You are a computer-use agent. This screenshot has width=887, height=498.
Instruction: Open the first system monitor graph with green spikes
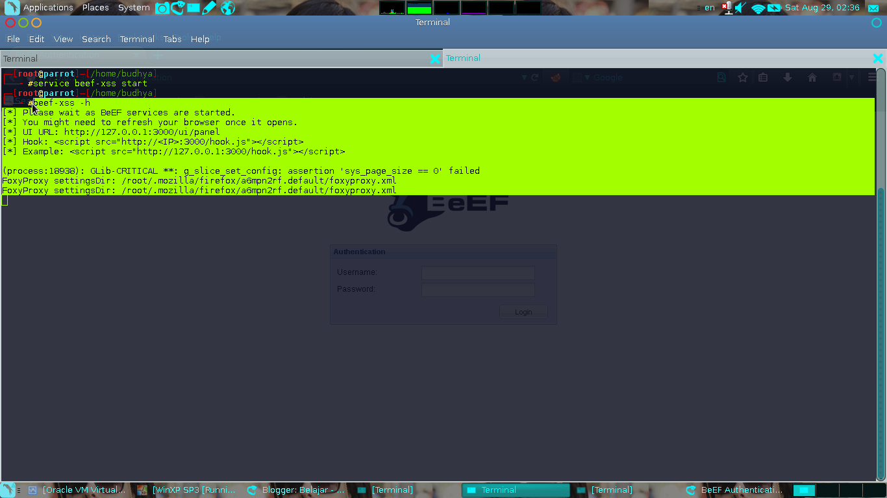pyautogui.click(x=392, y=8)
